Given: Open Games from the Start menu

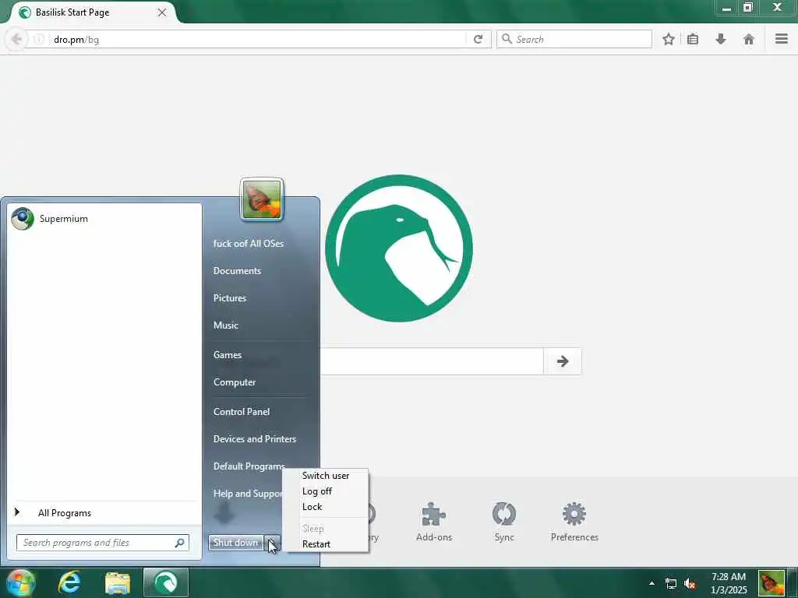Looking at the screenshot, I should (x=227, y=355).
